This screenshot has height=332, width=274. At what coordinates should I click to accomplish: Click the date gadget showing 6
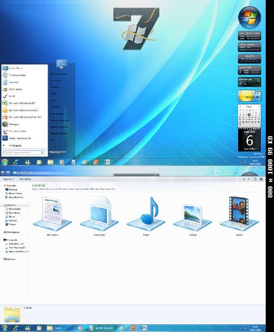coord(249,140)
